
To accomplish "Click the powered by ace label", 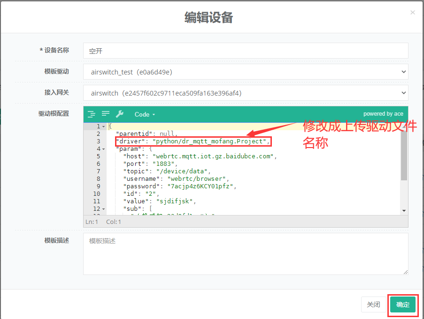I will (384, 114).
